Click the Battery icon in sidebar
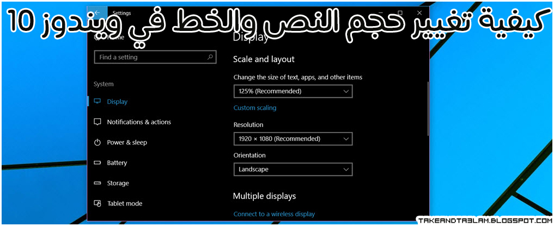The height and width of the screenshot is (226, 554). pyautogui.click(x=97, y=163)
